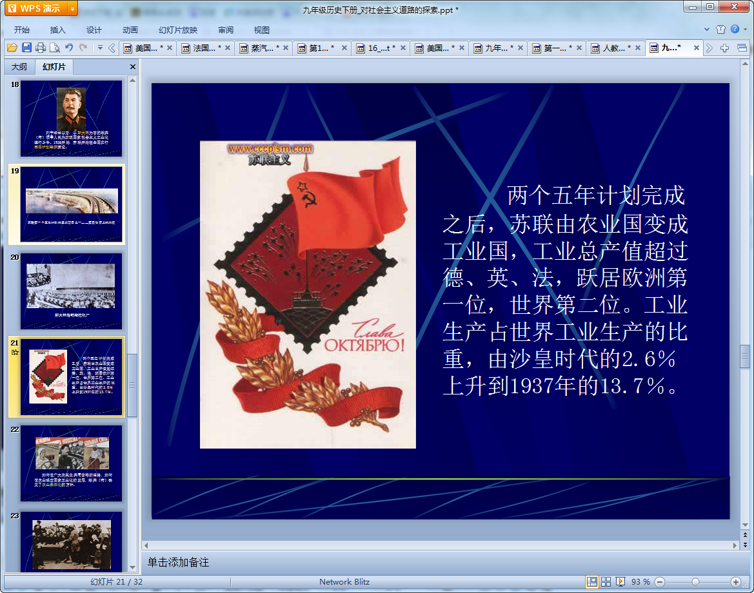Open the 视图 ribbon tab
Image resolution: width=754 pixels, height=593 pixels.
tap(262, 30)
